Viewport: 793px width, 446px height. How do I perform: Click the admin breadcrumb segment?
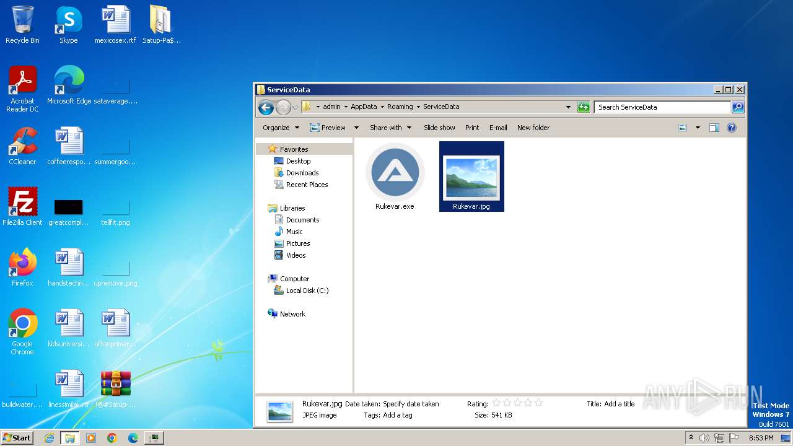(331, 107)
